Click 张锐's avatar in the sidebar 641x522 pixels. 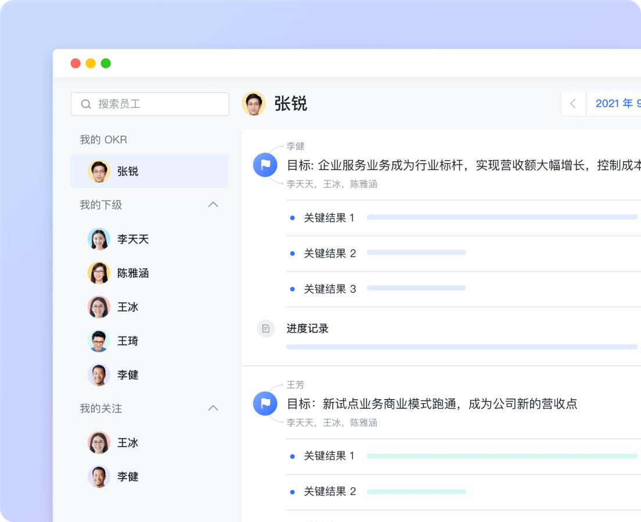pyautogui.click(x=99, y=171)
